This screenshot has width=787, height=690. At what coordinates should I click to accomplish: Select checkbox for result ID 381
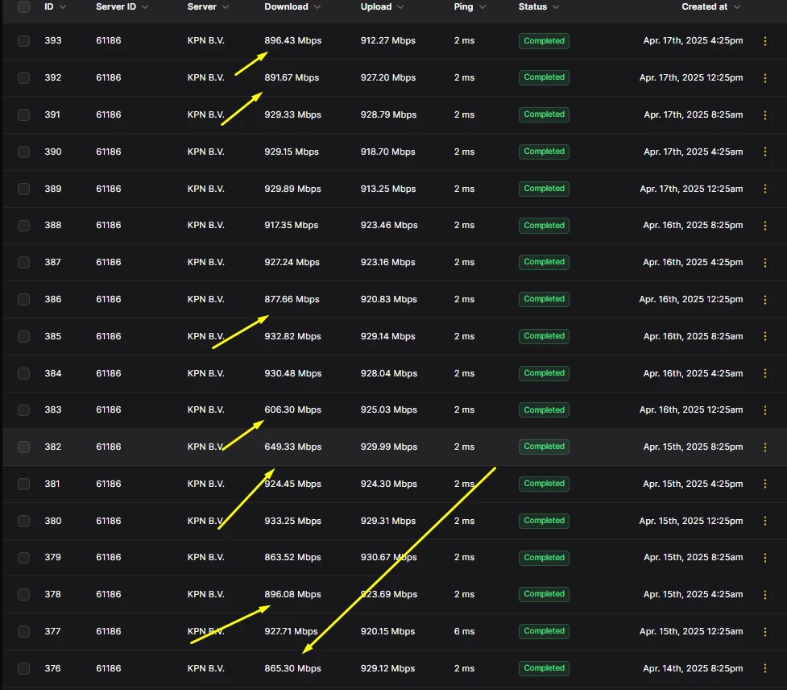[x=23, y=484]
